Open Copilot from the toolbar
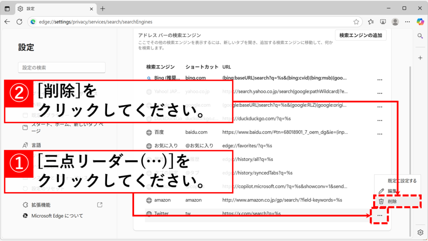 420,22
